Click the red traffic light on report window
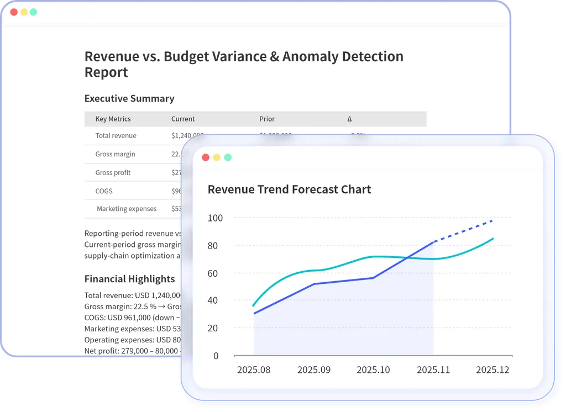The height and width of the screenshot is (412, 566). (13, 11)
